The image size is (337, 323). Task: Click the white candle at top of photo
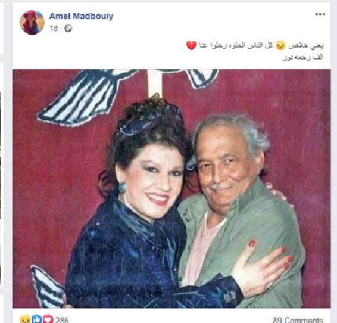coord(155,82)
